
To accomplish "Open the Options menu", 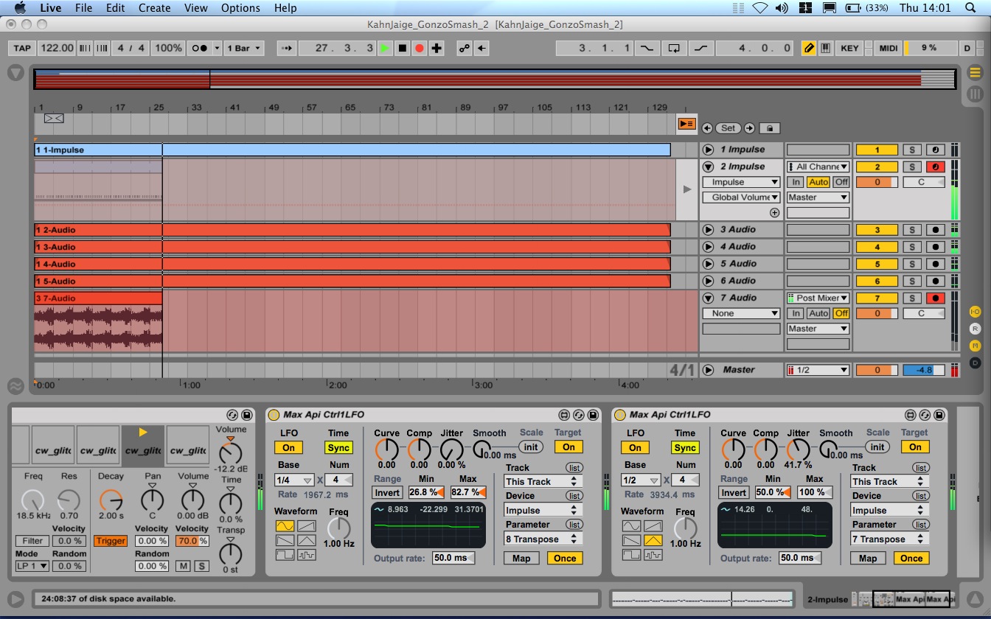I will pos(240,8).
